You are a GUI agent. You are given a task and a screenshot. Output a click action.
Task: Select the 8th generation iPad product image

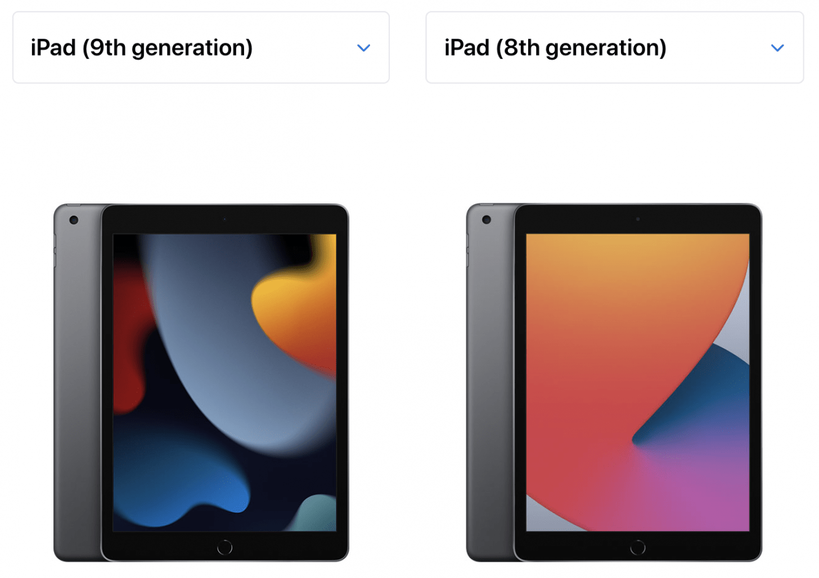[614, 382]
